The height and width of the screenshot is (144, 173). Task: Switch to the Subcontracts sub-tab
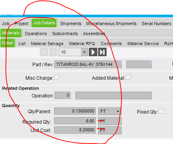[x=65, y=33]
